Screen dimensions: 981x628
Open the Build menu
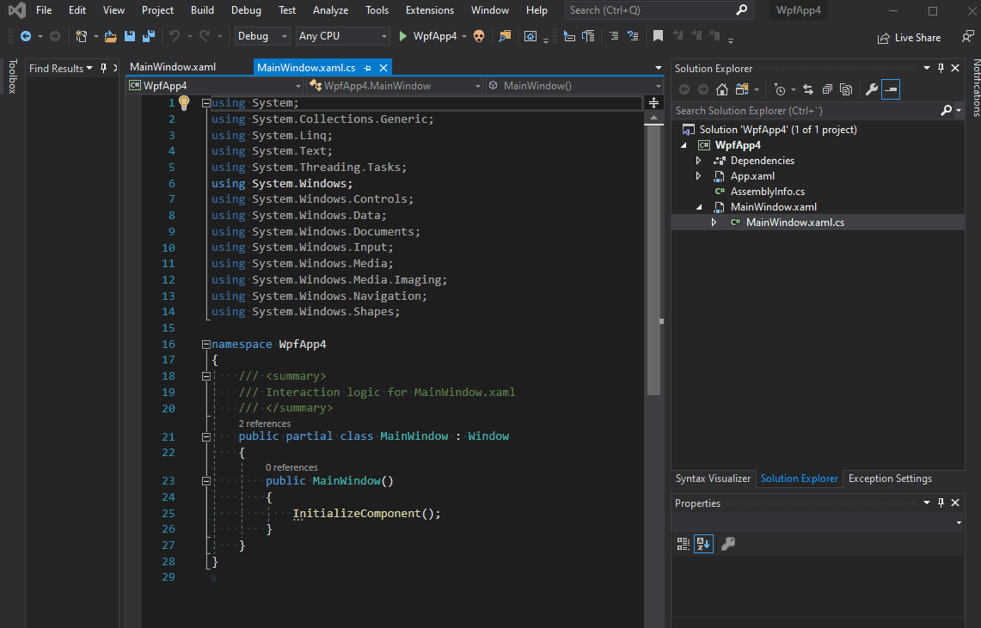[202, 10]
